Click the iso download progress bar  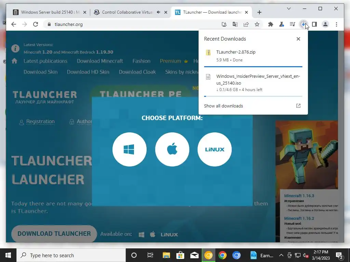pos(253,96)
